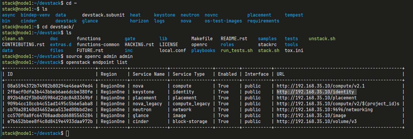413x139 pixels.
Task: Click 'glance' service name cell in table
Action: pyautogui.click(x=141, y=115)
